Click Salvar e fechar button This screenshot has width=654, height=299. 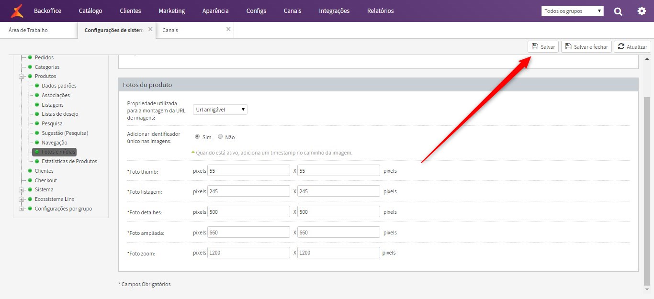click(x=586, y=46)
